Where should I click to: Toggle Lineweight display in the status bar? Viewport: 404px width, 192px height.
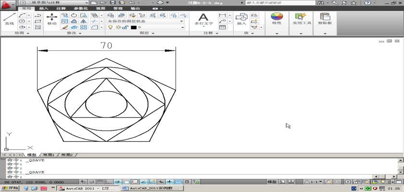[169, 182]
